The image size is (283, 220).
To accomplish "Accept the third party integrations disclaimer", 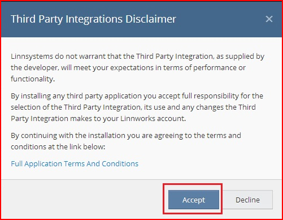I will pos(194,200).
